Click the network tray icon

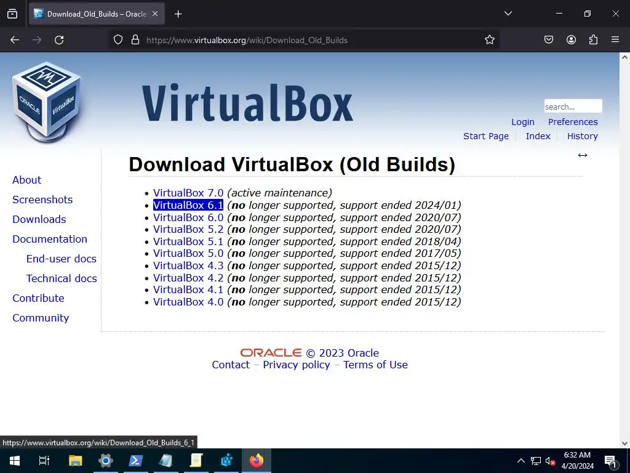[536, 461]
